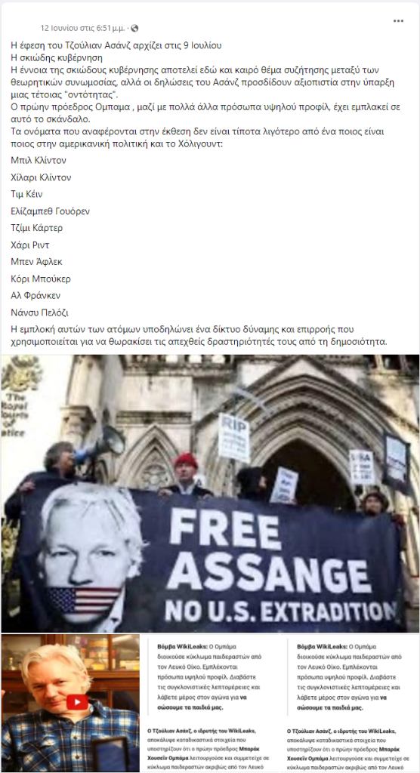The height and width of the screenshot is (773, 420).
Task: Click the name Μπεν Άφλεκ in the list
Action: point(36,262)
